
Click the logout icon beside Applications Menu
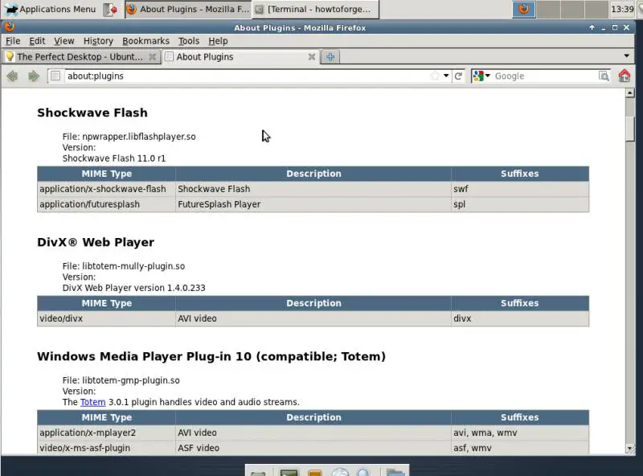[x=110, y=9]
